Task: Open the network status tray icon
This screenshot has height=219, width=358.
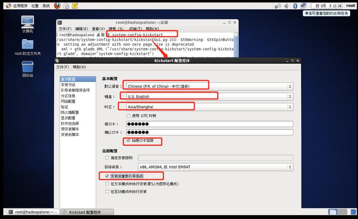Action: (x=278, y=6)
